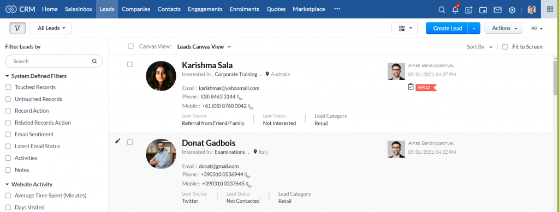The image size is (559, 212).
Task: Open the Engagements tab
Action: [x=205, y=9]
